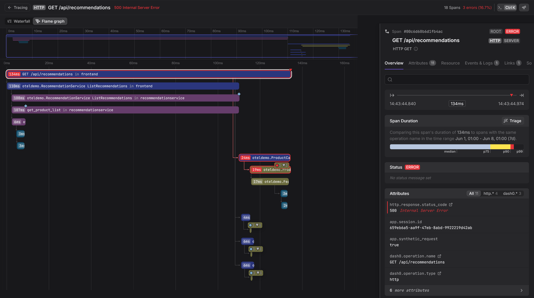
Task: Expand the 6 more attributes row
Action: coord(457,290)
